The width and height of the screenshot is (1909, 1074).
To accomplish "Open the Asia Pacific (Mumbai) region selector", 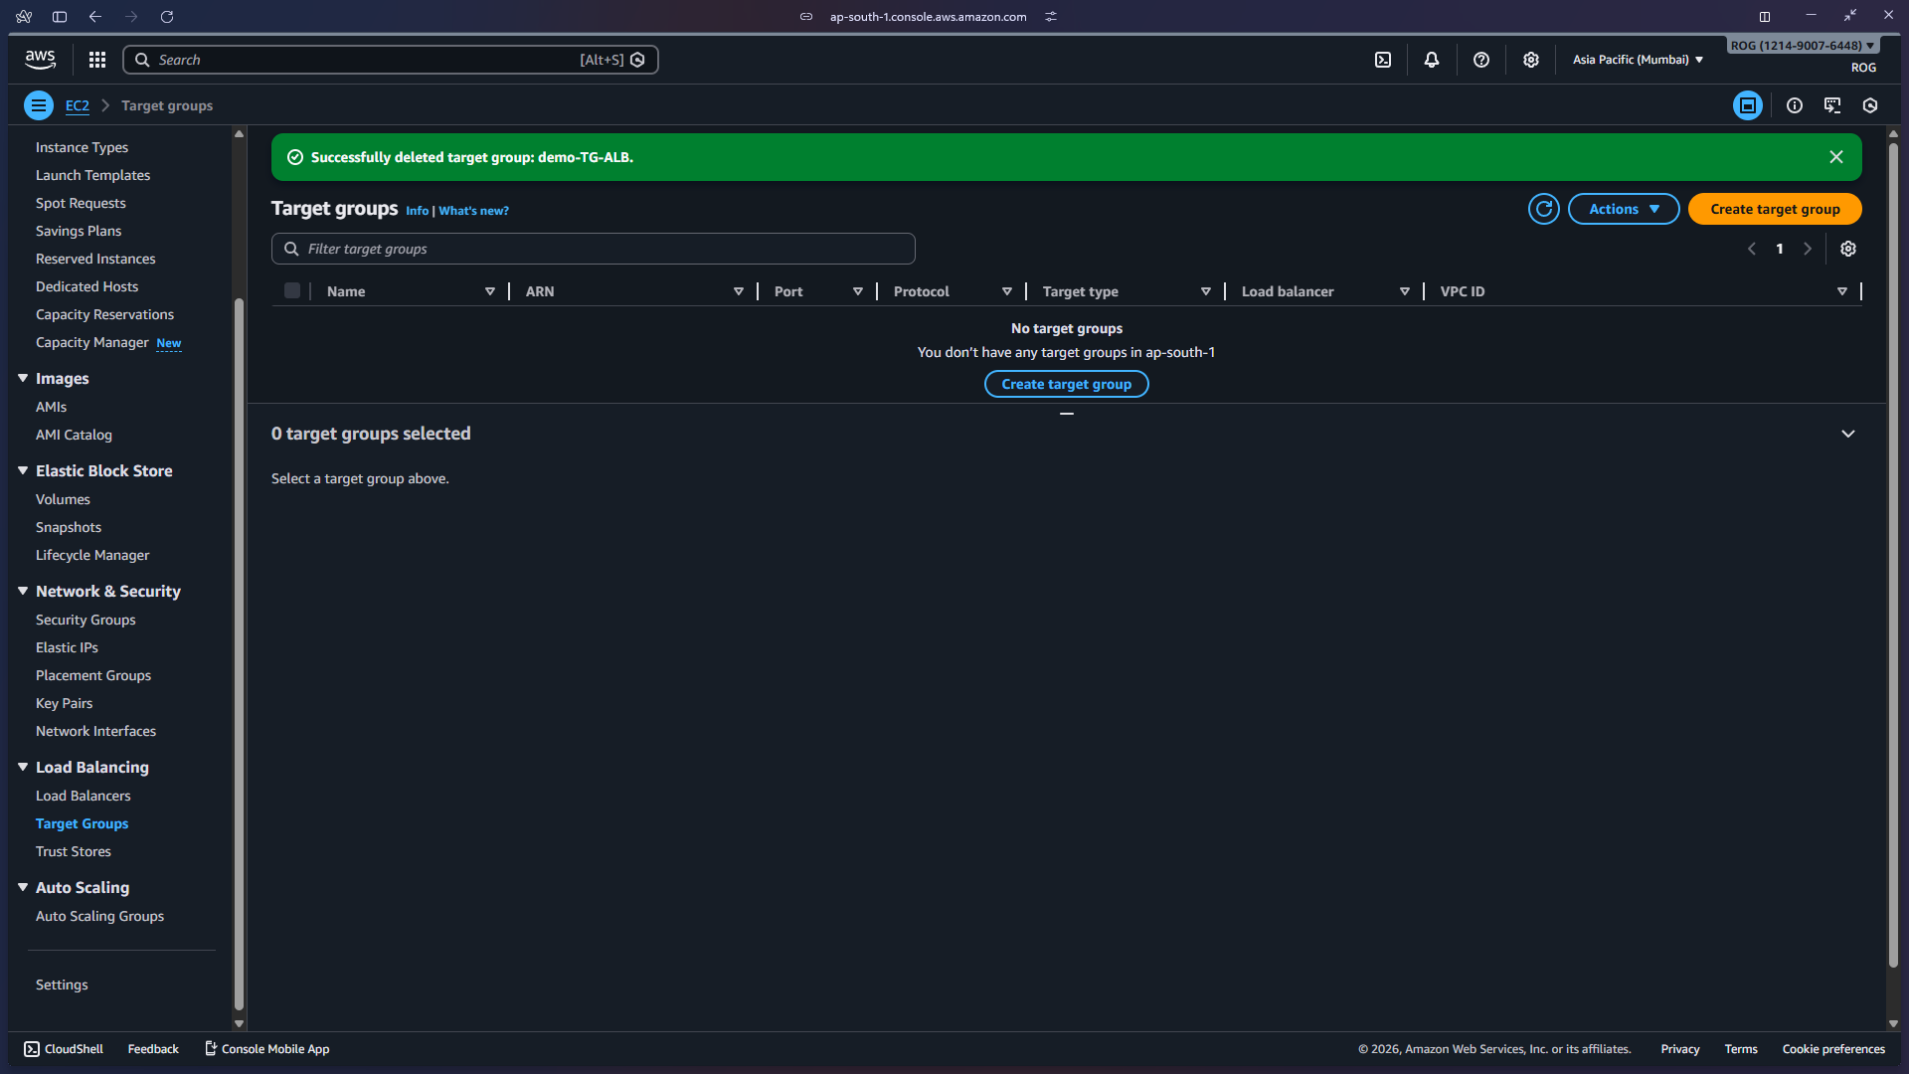I will pos(1638,60).
